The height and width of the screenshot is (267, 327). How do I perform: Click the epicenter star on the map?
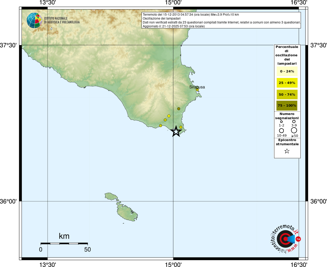pyautogui.click(x=176, y=131)
